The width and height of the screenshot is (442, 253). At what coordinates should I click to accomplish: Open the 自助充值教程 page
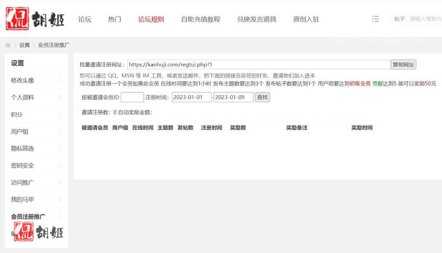coord(200,19)
